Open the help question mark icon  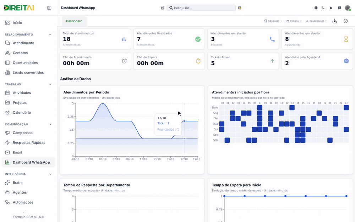click(345, 21)
